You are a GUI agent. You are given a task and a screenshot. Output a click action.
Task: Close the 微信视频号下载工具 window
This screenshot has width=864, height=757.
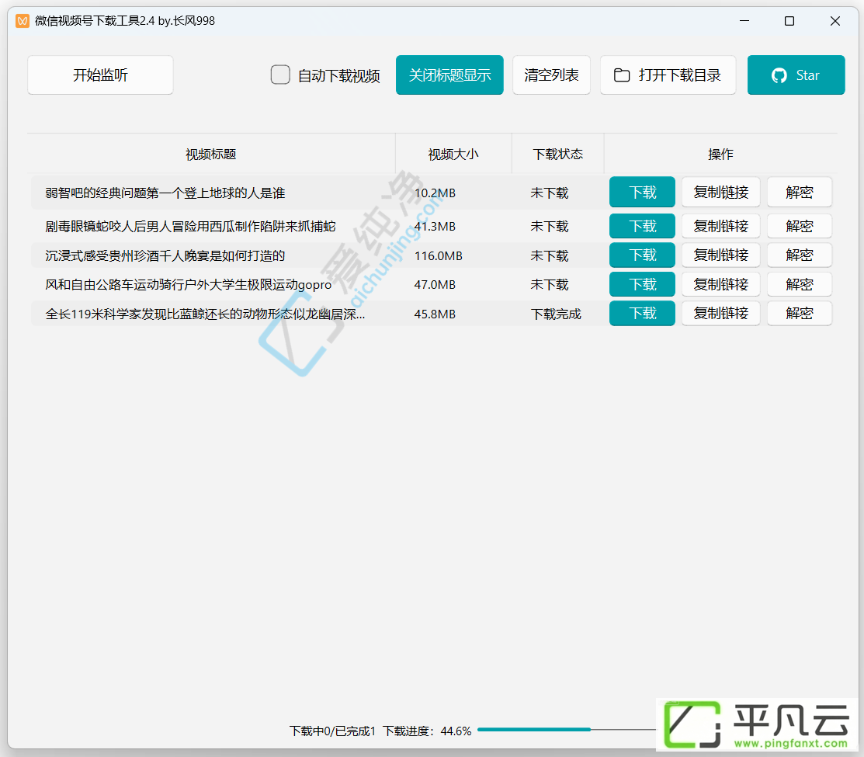pyautogui.click(x=835, y=21)
